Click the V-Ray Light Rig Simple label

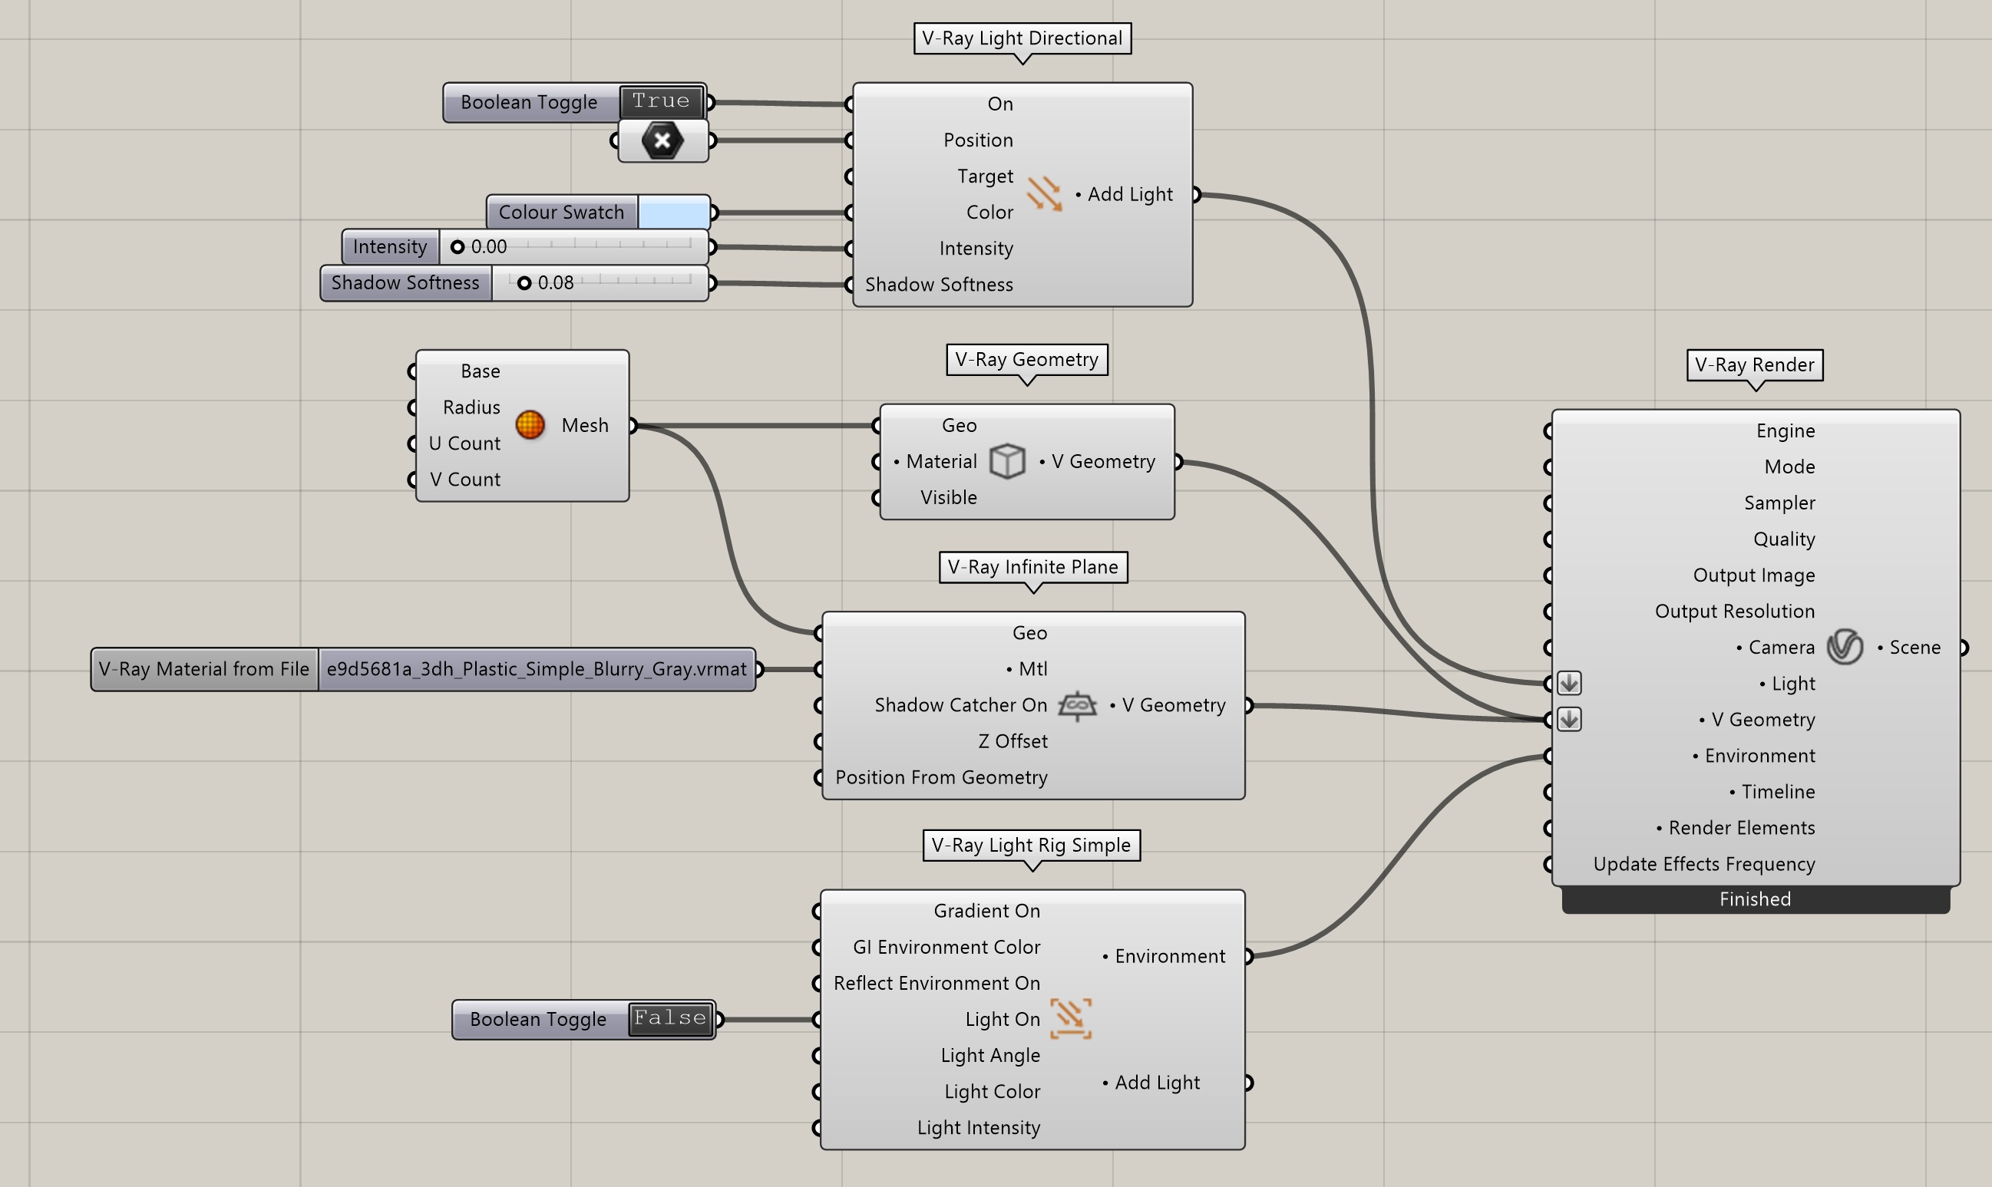coord(1031,846)
